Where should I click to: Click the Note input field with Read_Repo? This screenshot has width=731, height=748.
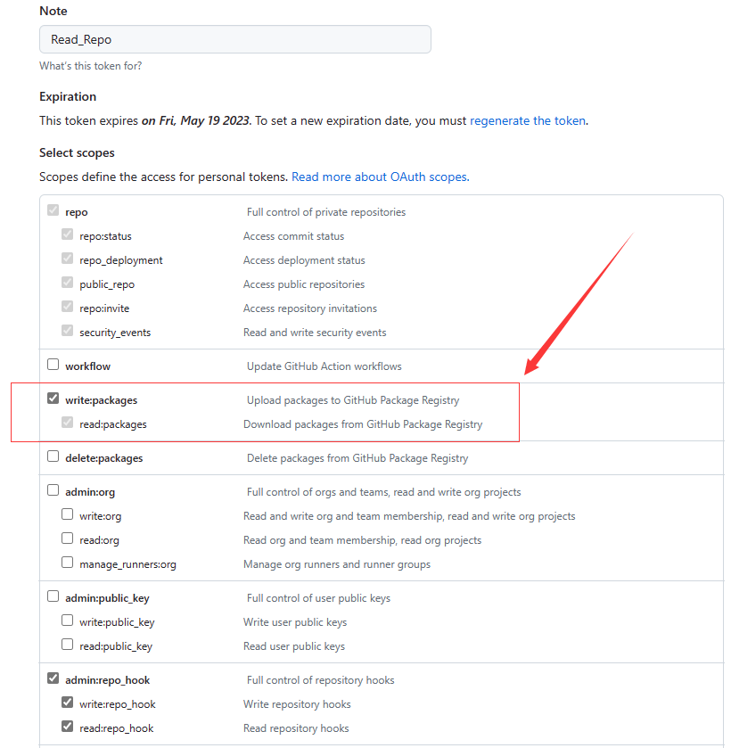point(234,39)
